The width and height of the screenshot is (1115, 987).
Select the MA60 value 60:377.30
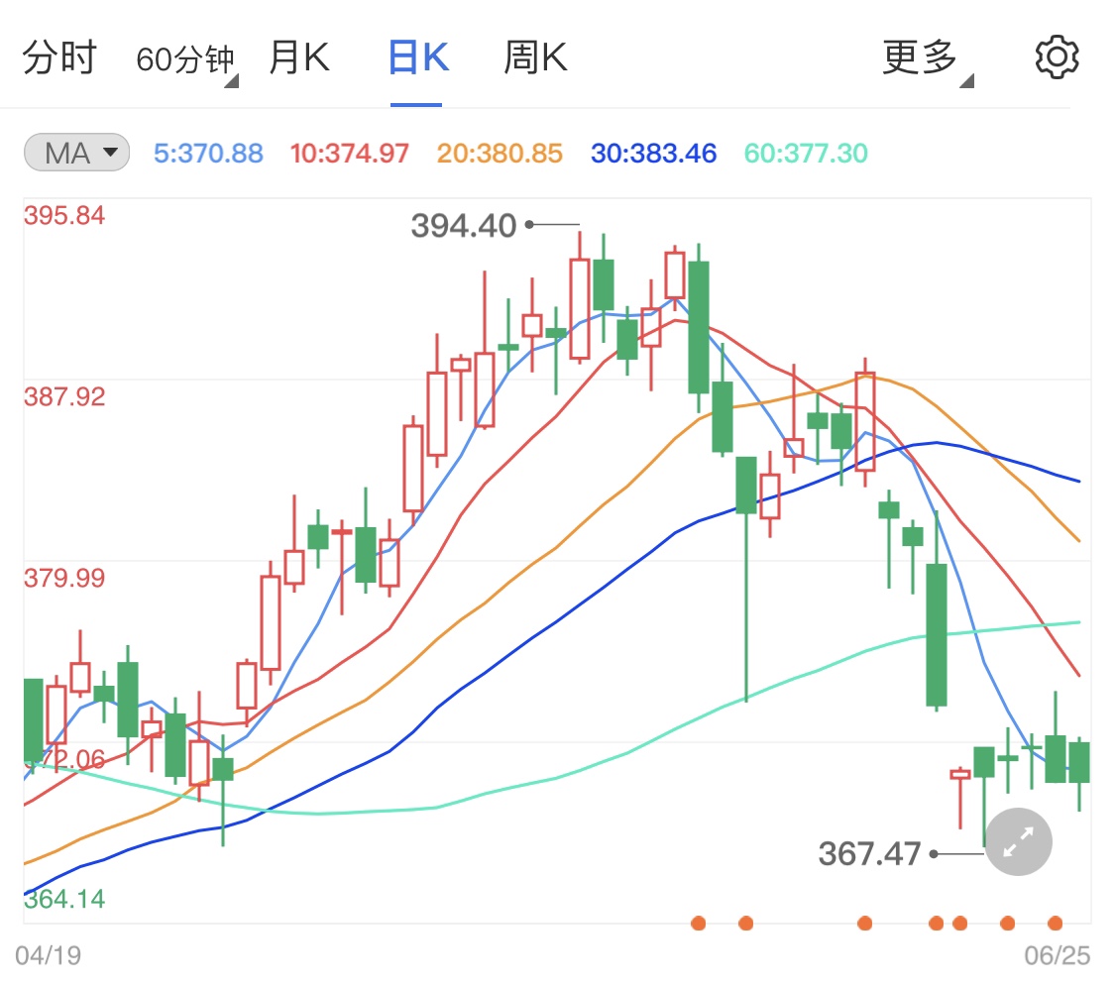click(x=806, y=154)
